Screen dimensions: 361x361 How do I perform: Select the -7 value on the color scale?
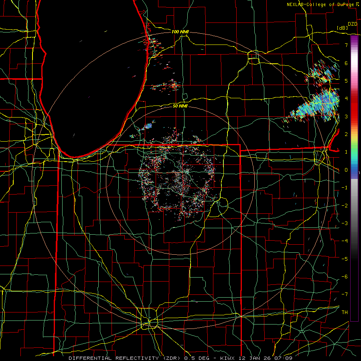click(x=345, y=294)
